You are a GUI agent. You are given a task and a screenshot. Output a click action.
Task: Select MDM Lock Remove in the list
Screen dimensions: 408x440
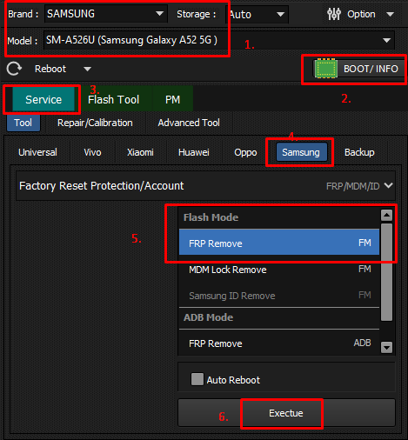[279, 270]
